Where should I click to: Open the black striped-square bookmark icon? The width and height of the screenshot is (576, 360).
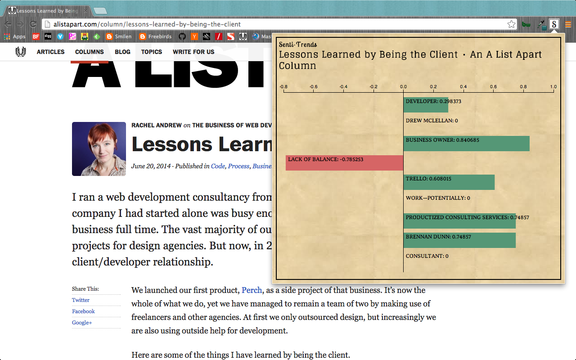point(207,36)
